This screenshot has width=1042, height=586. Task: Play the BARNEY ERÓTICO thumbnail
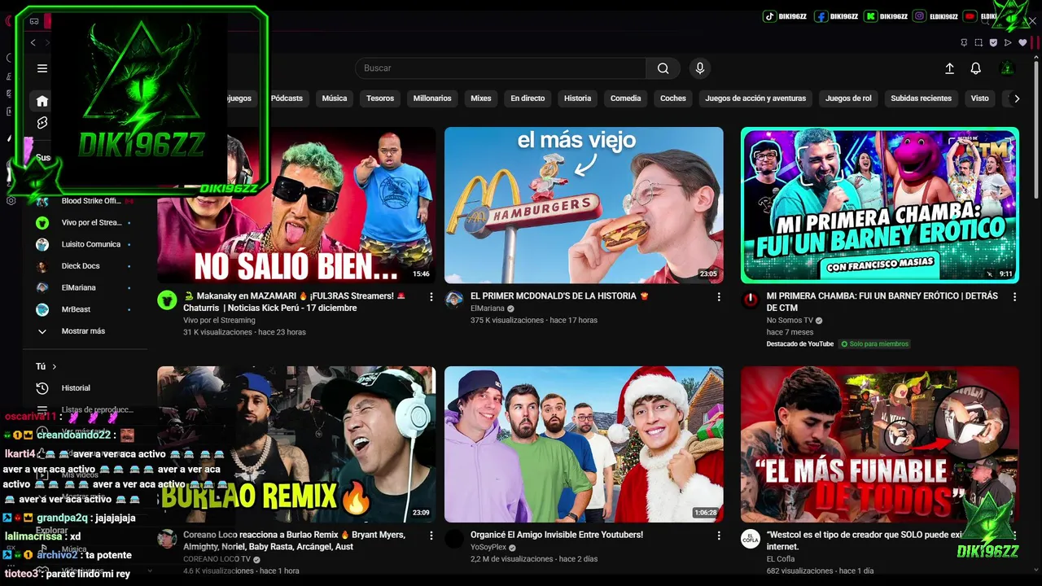point(880,205)
